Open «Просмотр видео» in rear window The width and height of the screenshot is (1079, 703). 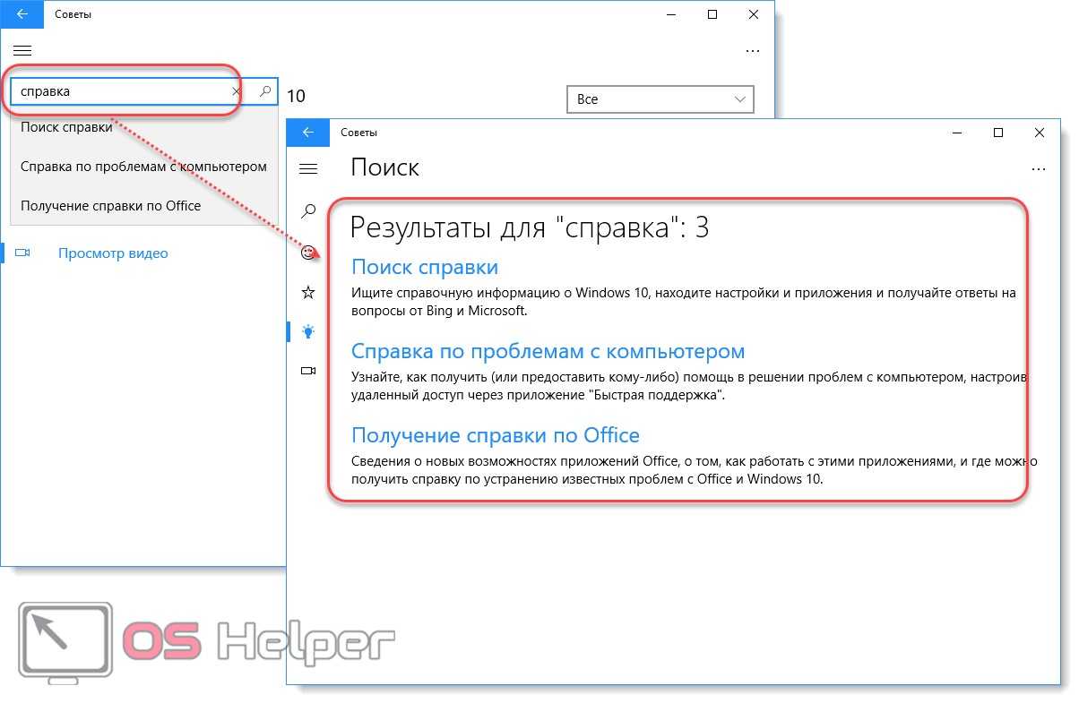coord(113,253)
